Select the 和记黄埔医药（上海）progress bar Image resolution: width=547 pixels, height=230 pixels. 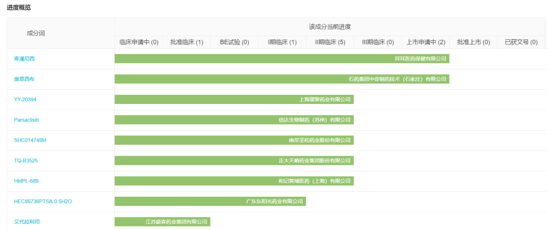(234, 181)
